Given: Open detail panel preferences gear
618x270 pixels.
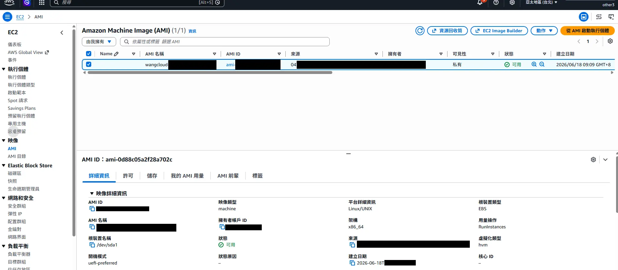Looking at the screenshot, I should [x=593, y=160].
